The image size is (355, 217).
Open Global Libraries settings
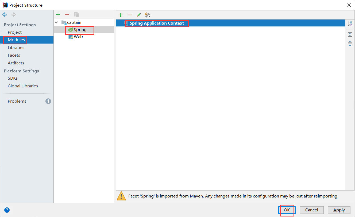tap(23, 86)
